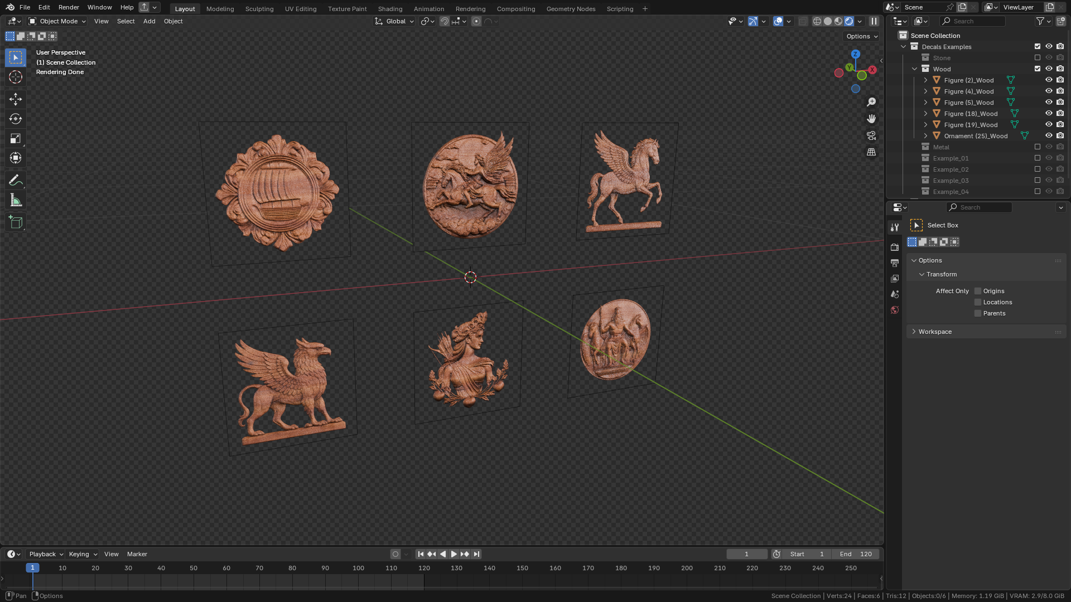Enable the Locations checkbox
Screen dimensions: 1071x602
978,302
